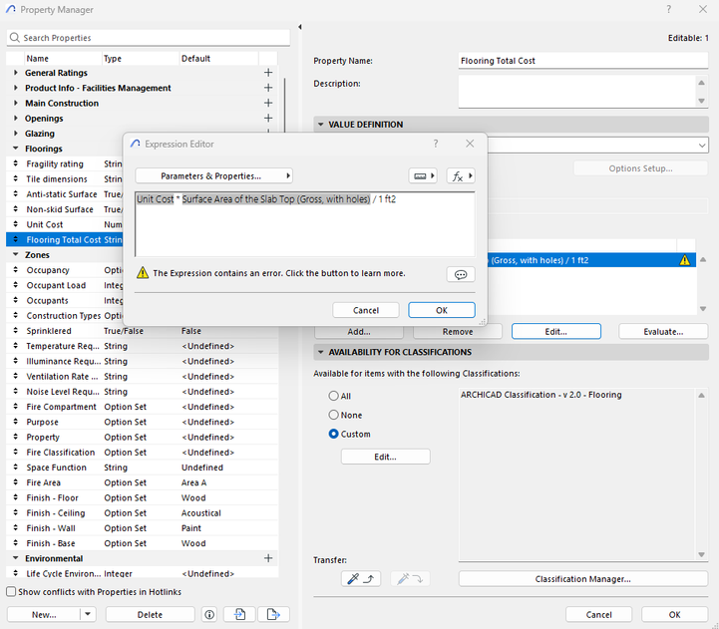Open the New button dropdown arrow

[x=88, y=614]
